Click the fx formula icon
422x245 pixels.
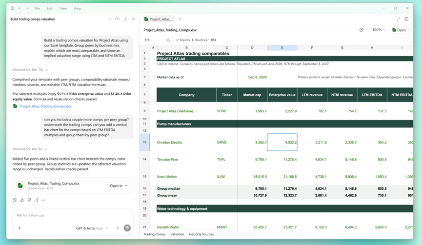(x=168, y=40)
